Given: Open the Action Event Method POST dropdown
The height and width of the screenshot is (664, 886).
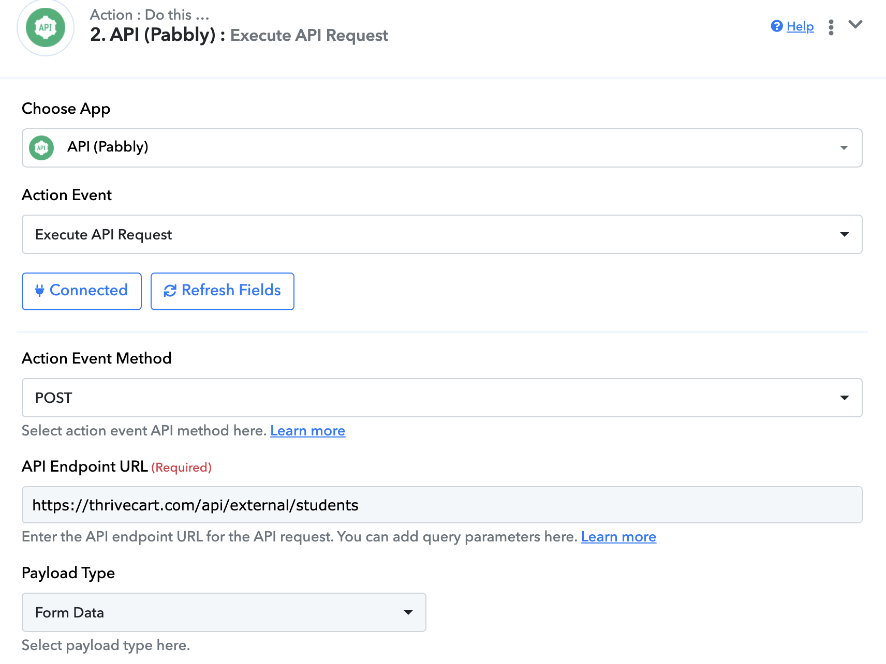Looking at the screenshot, I should (x=442, y=398).
